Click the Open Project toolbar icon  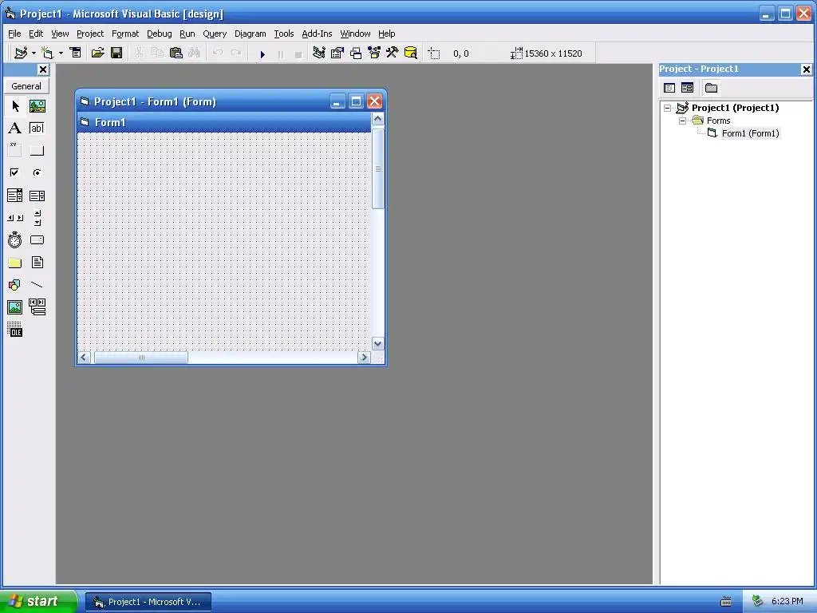97,53
